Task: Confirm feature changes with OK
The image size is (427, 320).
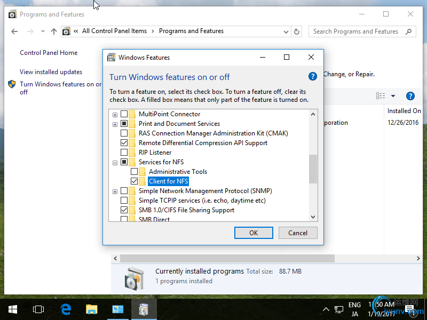Action: click(x=254, y=233)
